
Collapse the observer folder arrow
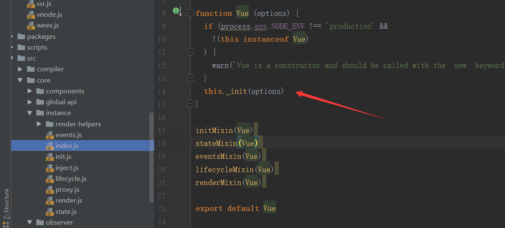[x=30, y=223]
